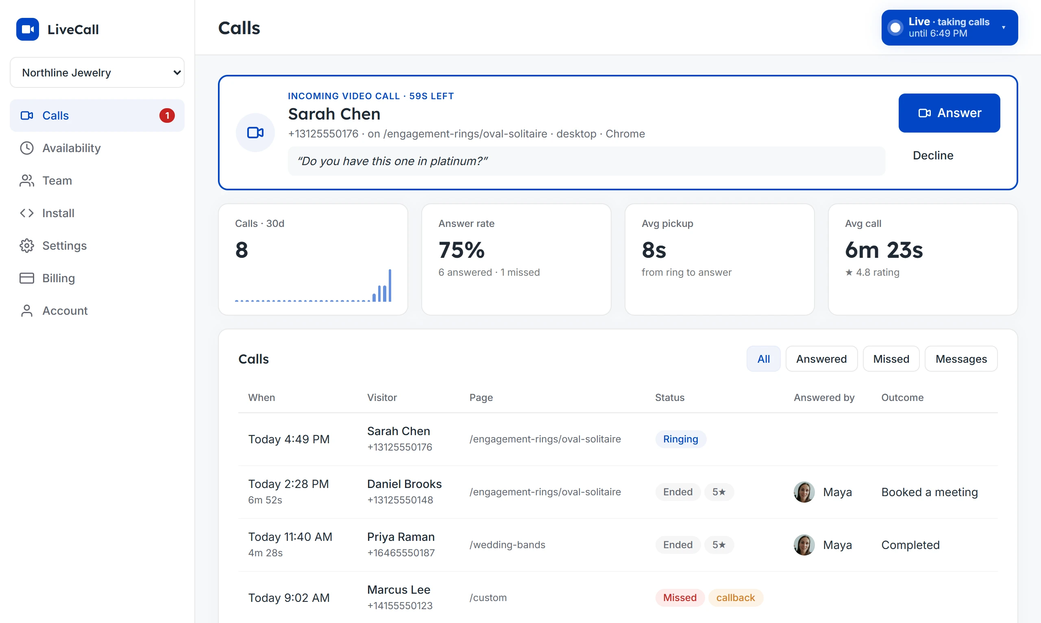Click the calls sparkline bar chart
This screenshot has height=623, width=1041.
click(313, 285)
